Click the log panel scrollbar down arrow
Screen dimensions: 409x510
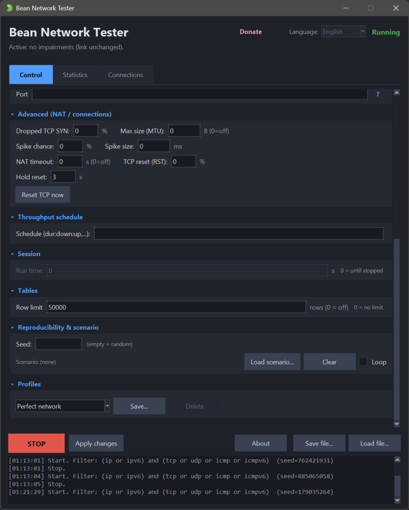coord(397,500)
